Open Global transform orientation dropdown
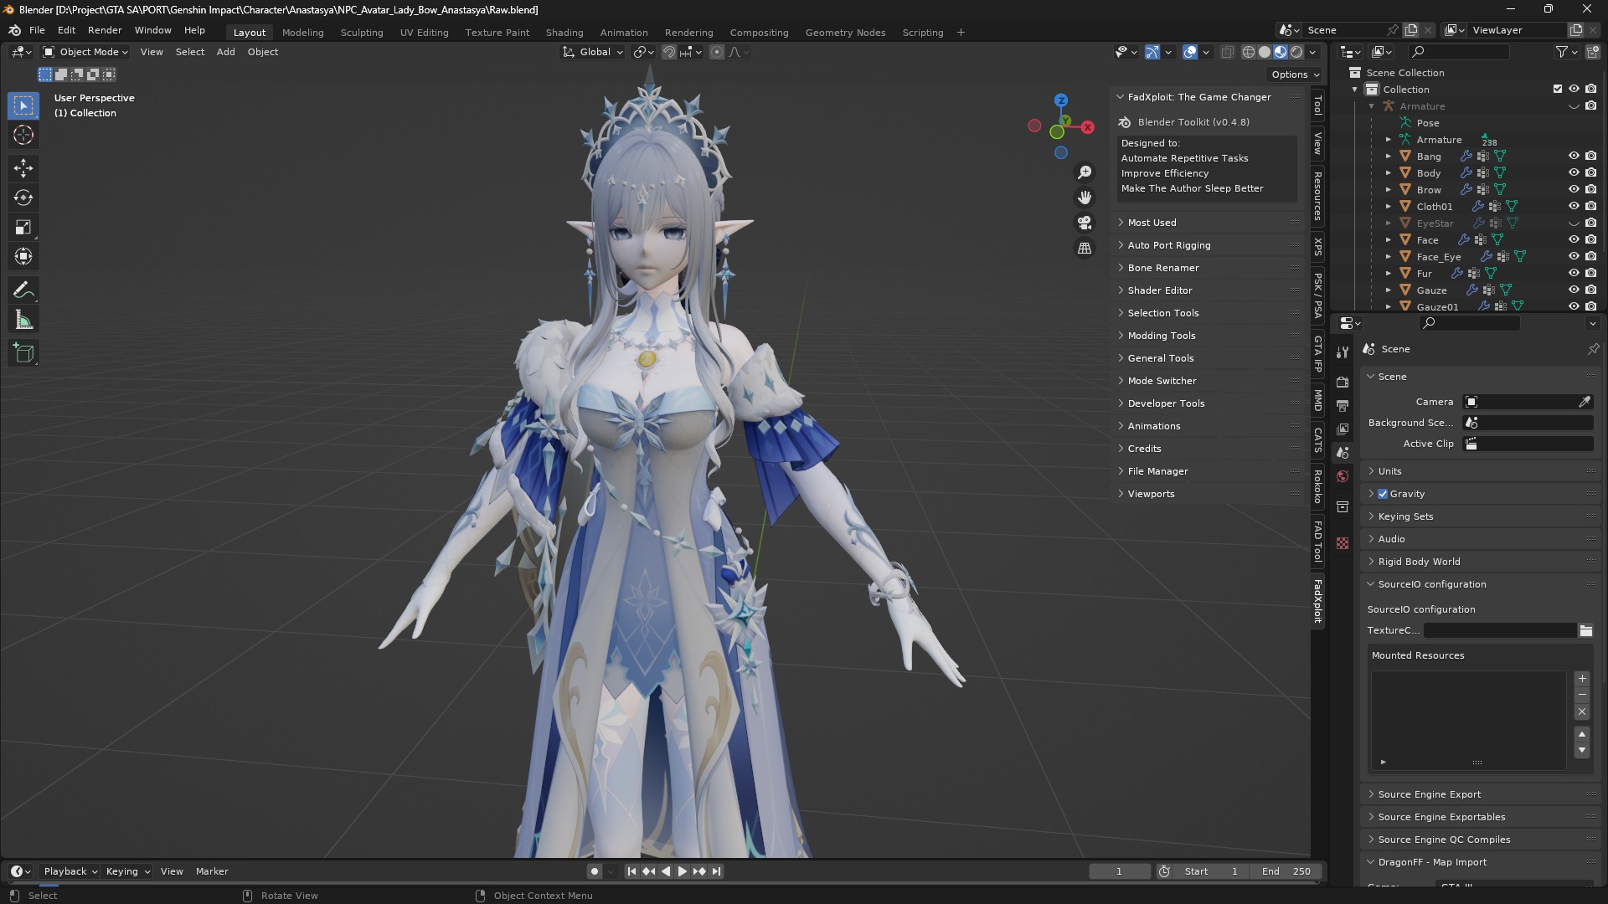The height and width of the screenshot is (904, 1608). pyautogui.click(x=593, y=52)
